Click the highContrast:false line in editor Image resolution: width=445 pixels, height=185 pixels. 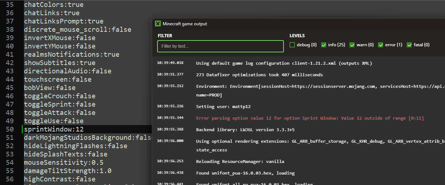point(60,179)
